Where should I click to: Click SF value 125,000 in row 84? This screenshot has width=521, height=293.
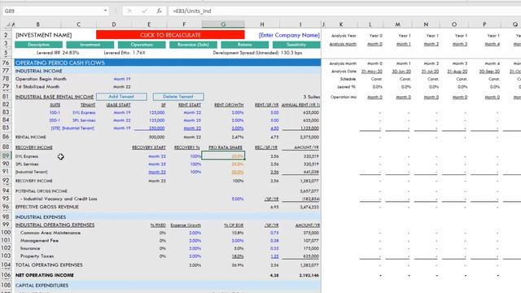tap(156, 120)
